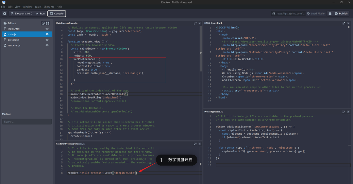Click Load Fiddle button
353x184 pixels.
tap(316, 13)
